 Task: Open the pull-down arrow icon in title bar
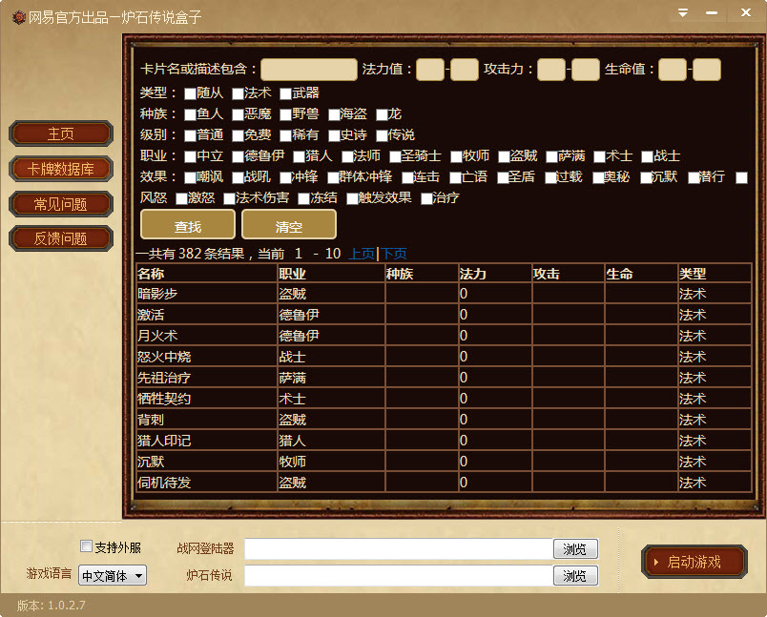(x=681, y=14)
